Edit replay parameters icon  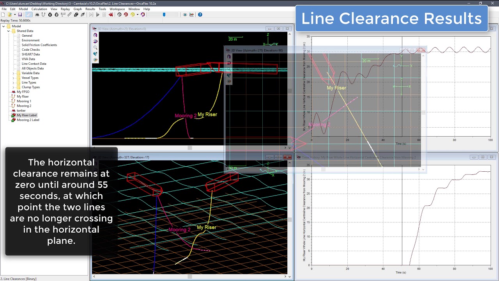pos(143,14)
